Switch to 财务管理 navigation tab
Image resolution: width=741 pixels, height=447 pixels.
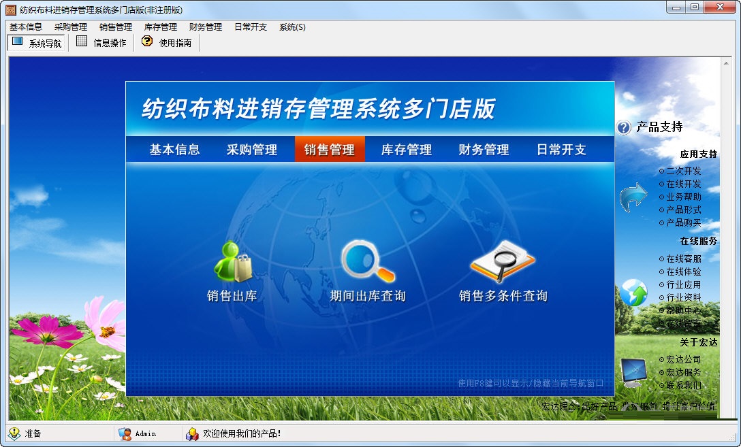click(x=484, y=150)
